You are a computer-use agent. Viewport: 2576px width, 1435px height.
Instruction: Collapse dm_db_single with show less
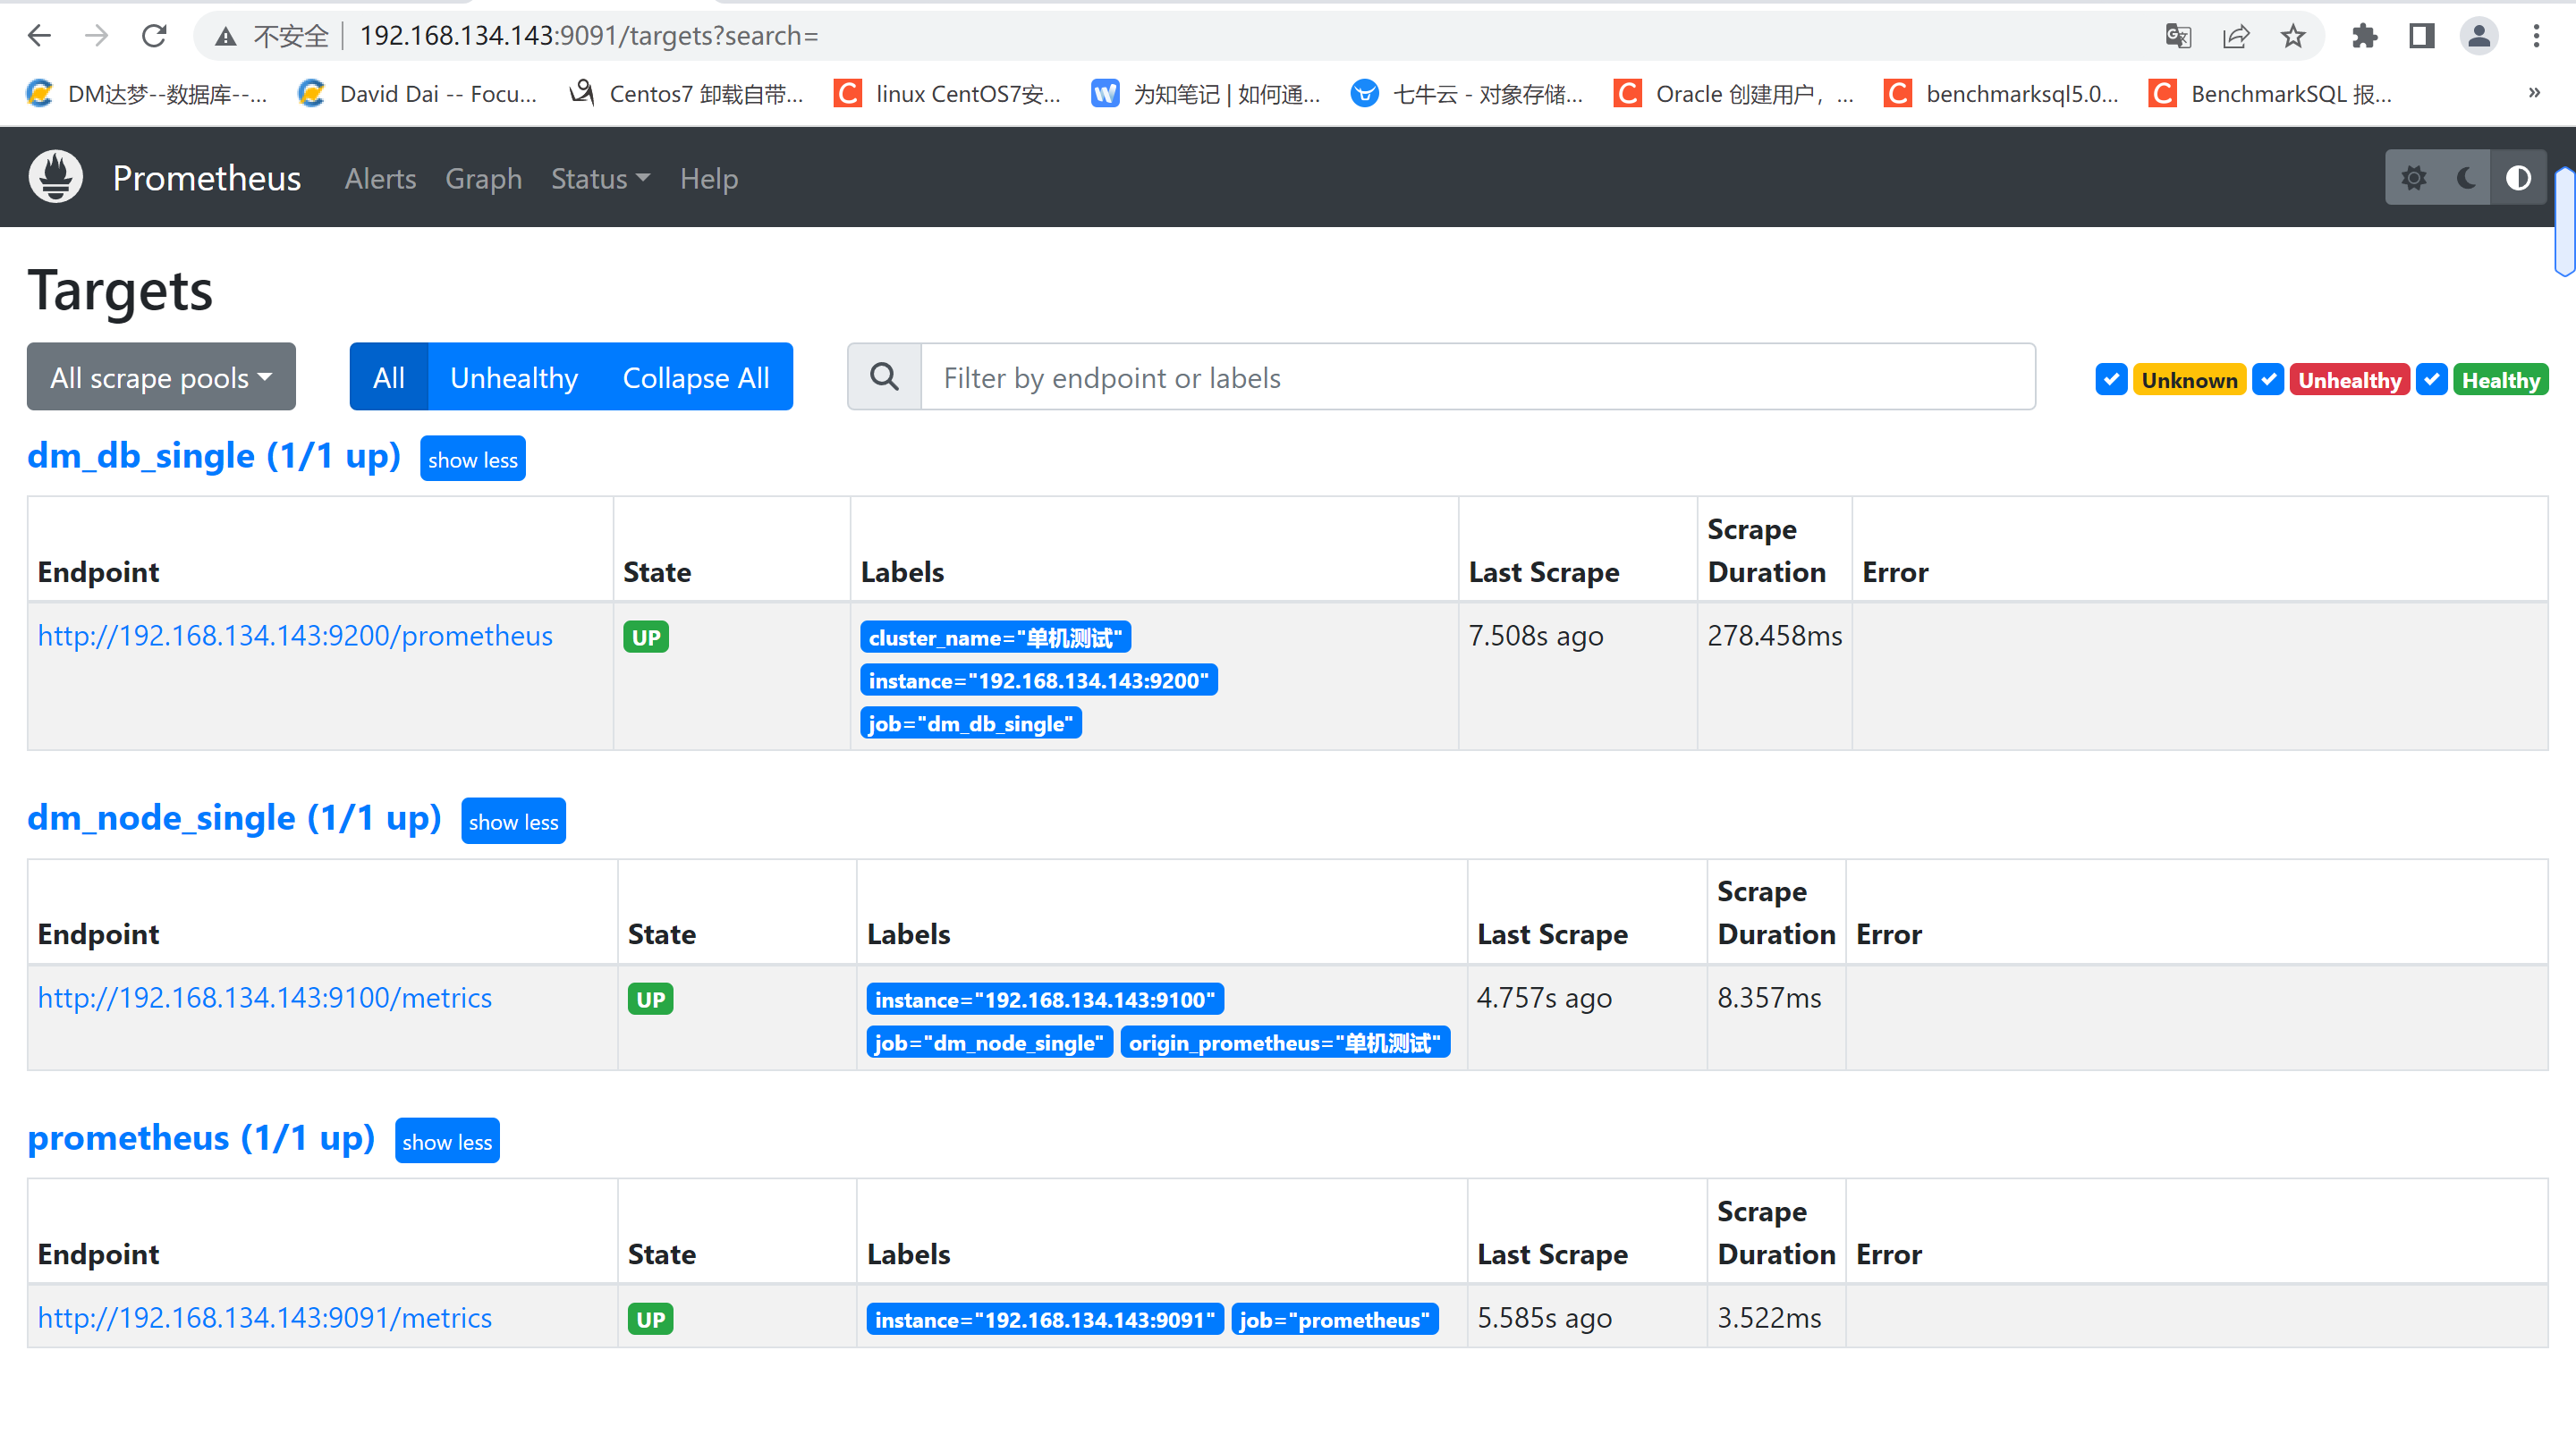click(x=473, y=459)
